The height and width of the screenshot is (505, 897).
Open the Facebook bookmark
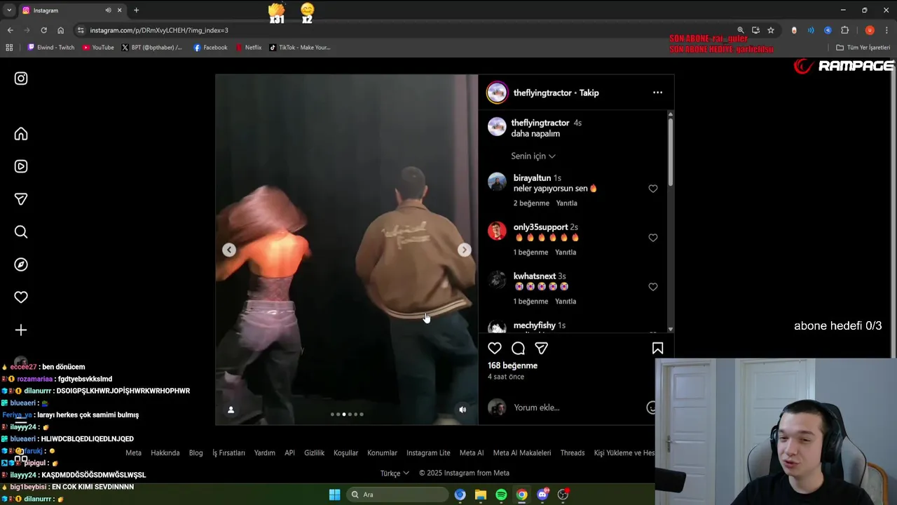point(210,48)
